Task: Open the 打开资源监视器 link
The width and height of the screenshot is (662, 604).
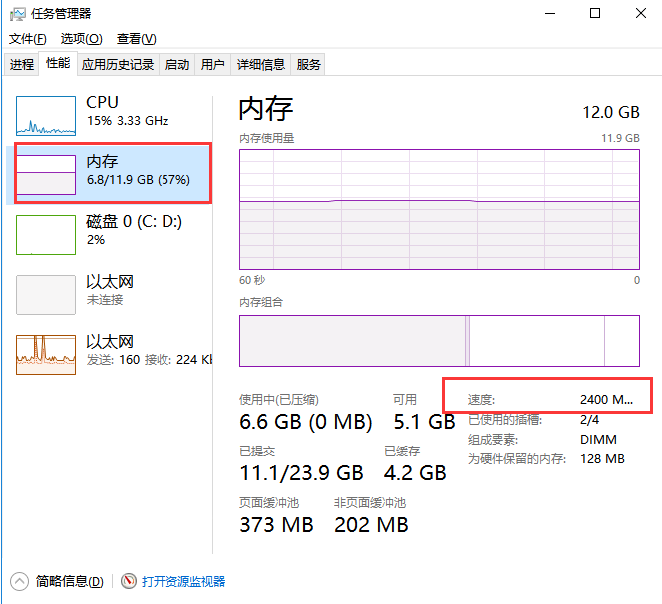Action: point(183,581)
